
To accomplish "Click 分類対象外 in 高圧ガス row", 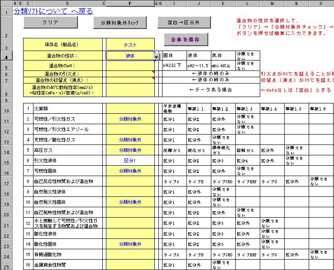I will [130, 150].
